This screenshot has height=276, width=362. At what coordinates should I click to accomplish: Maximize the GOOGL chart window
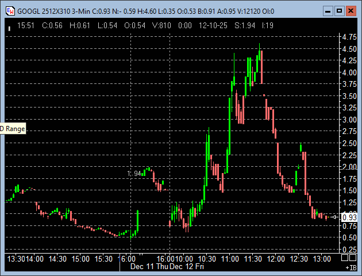[x=339, y=11]
